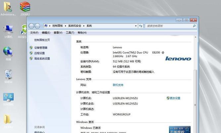The image size is (221, 133).
Task: Click the Forward navigation button
Action: click(x=37, y=26)
